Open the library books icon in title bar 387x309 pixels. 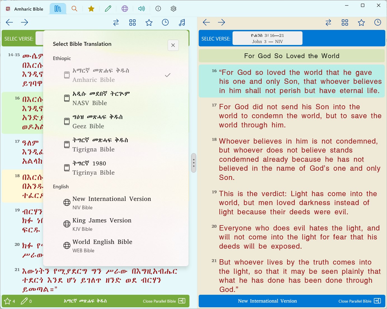pyautogui.click(x=58, y=9)
